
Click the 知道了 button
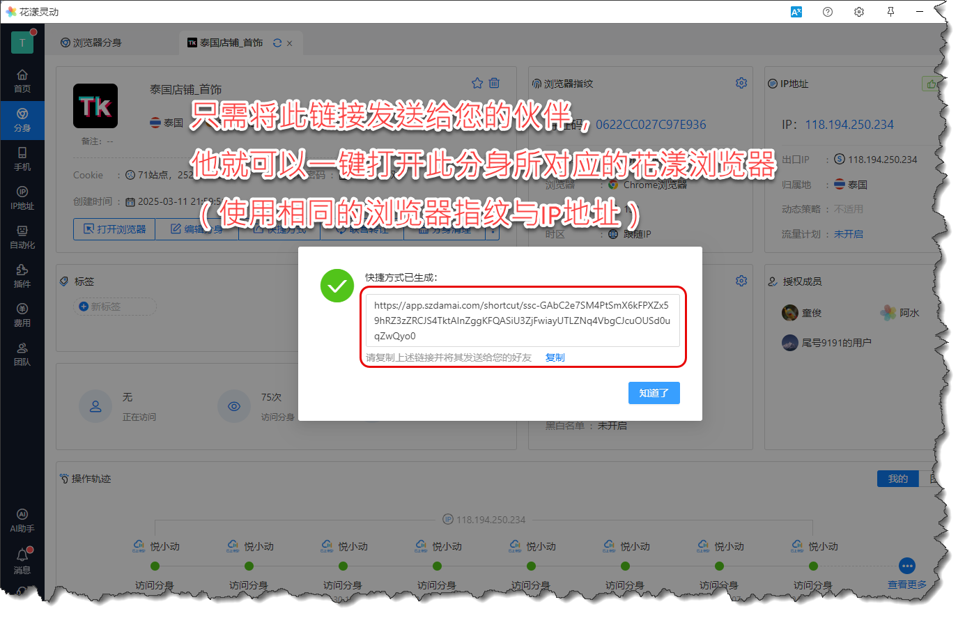tap(654, 393)
